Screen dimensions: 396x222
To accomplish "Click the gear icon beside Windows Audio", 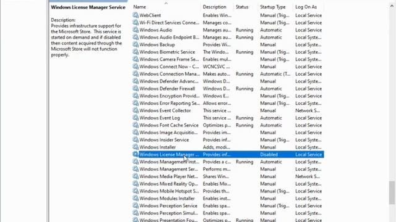I will pyautogui.click(x=136, y=30).
